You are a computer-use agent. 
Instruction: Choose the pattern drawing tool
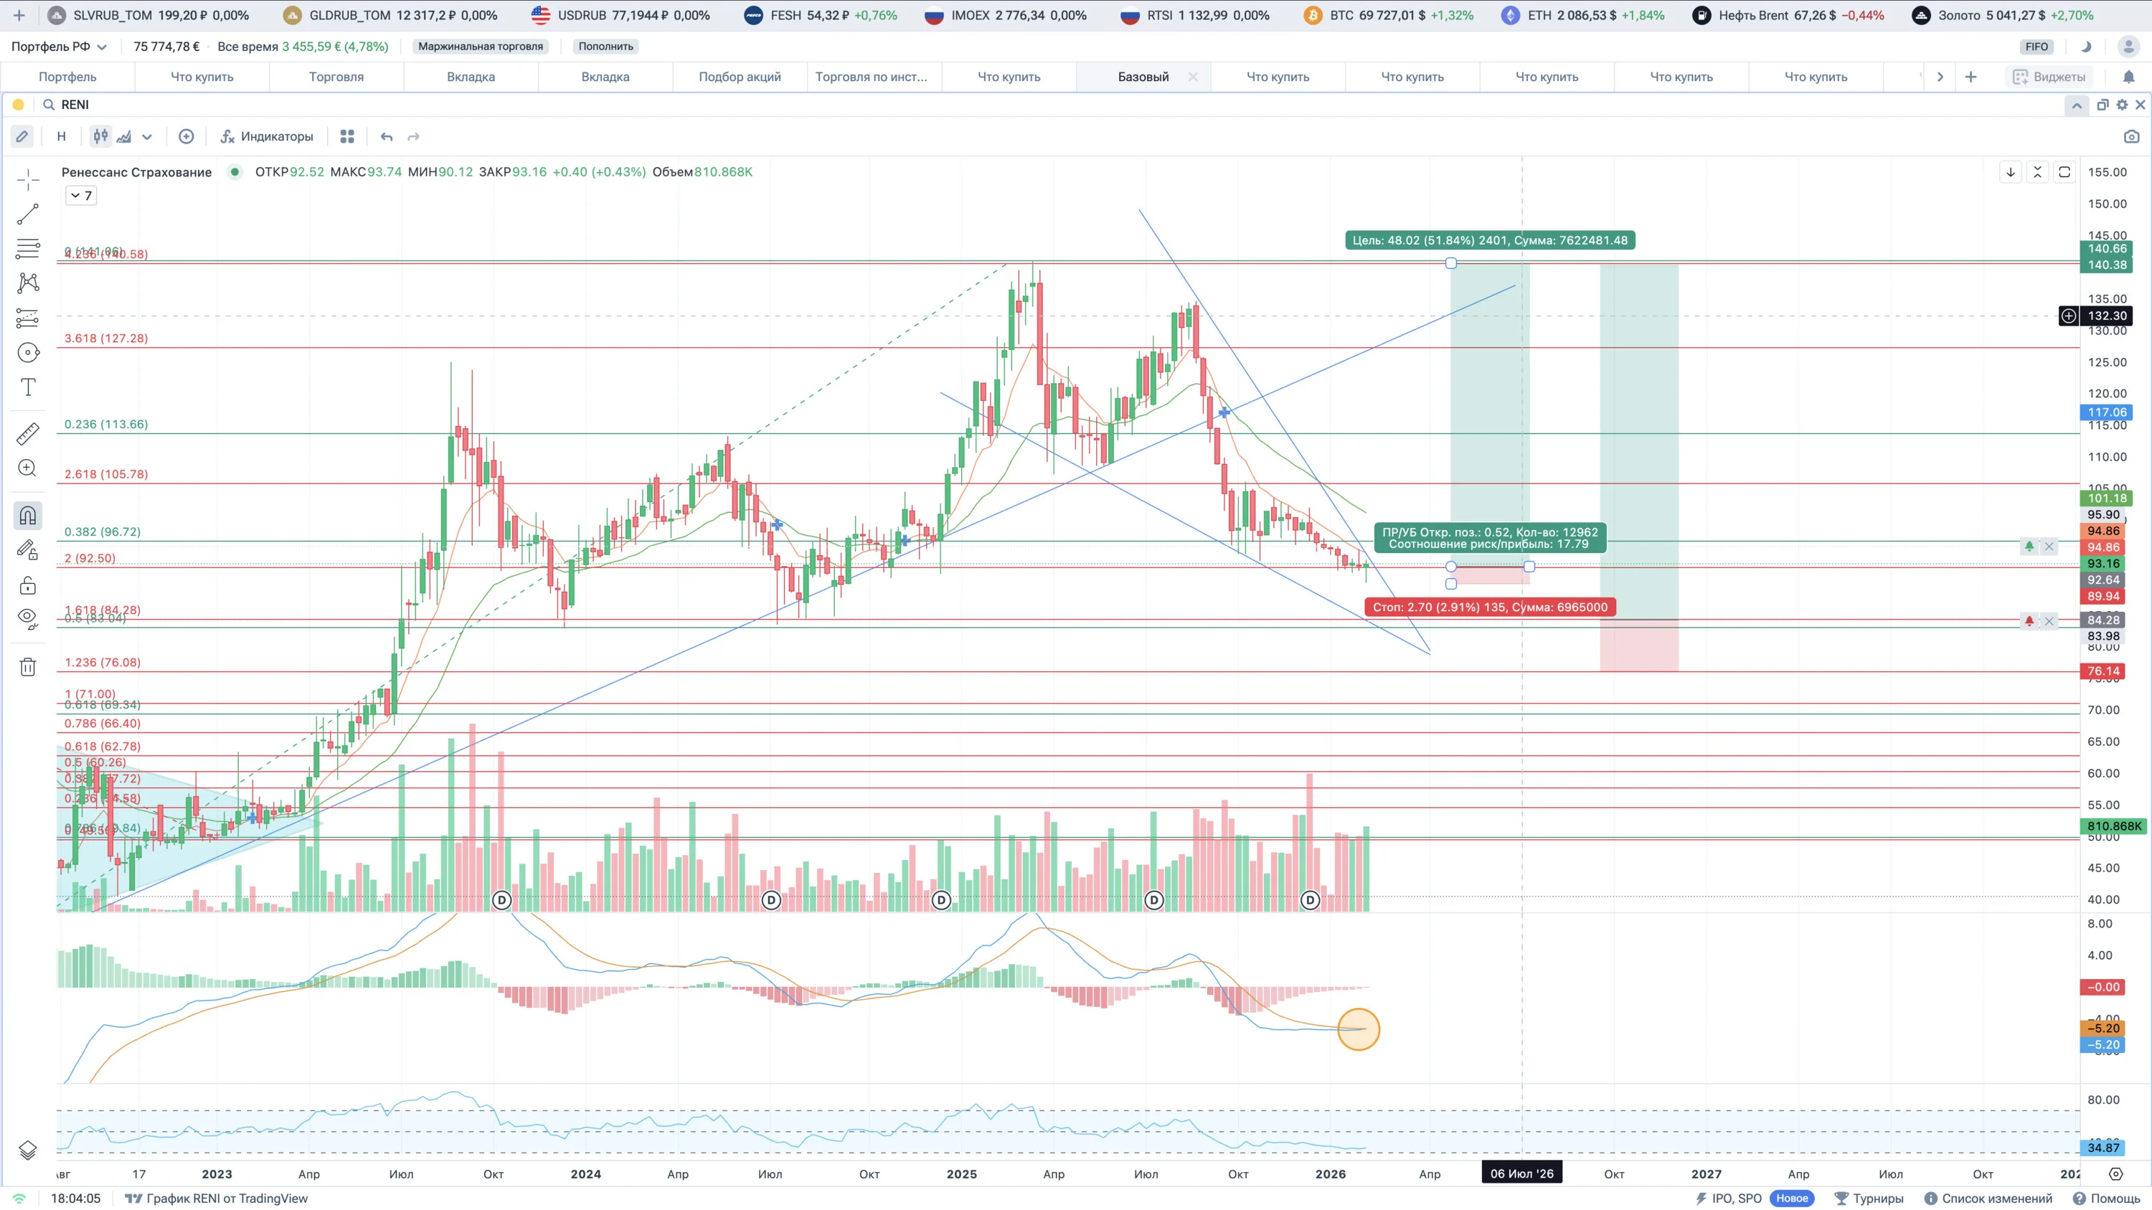(x=27, y=283)
